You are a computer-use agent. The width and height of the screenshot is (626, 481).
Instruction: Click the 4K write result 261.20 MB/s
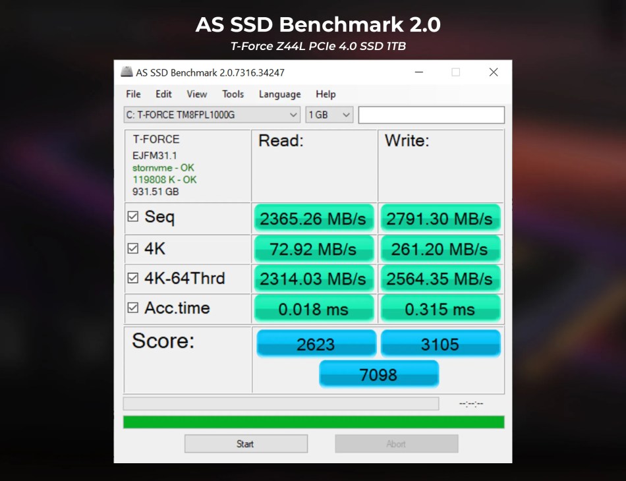[440, 250]
